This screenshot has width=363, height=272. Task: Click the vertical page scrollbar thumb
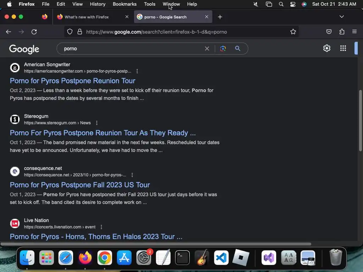click(x=360, y=120)
